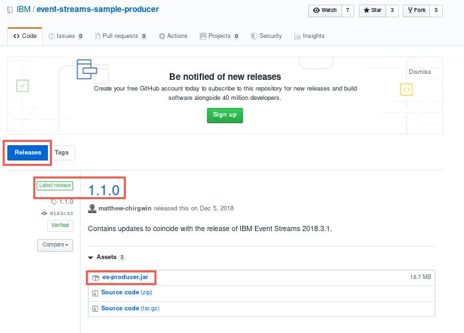The image size is (464, 333).
Task: Click the 18.7 MB file size text
Action: [x=421, y=277]
